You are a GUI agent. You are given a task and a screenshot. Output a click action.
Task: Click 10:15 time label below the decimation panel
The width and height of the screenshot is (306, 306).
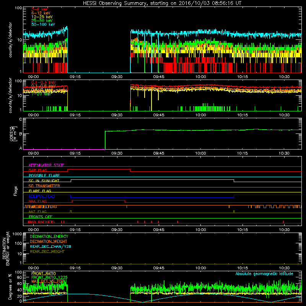(243, 268)
